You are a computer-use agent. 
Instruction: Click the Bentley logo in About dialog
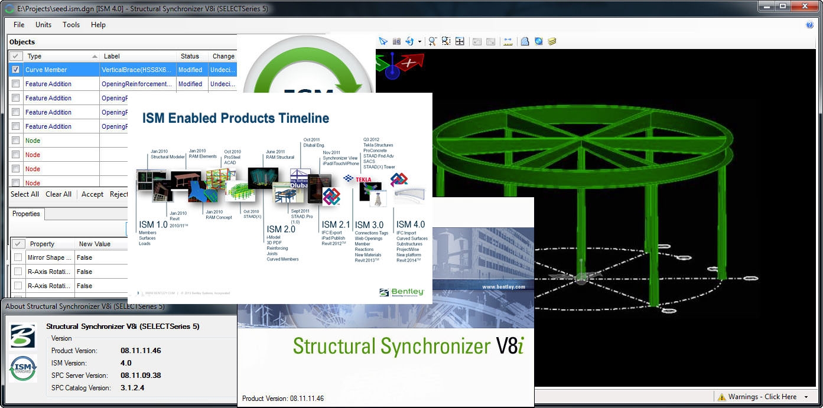pyautogui.click(x=23, y=335)
